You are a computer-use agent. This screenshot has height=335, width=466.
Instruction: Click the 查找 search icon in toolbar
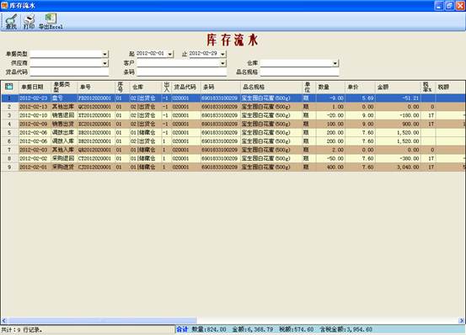(11, 22)
